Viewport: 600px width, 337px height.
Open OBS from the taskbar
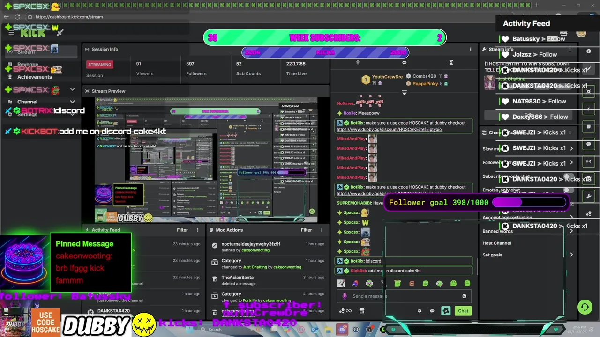370,330
